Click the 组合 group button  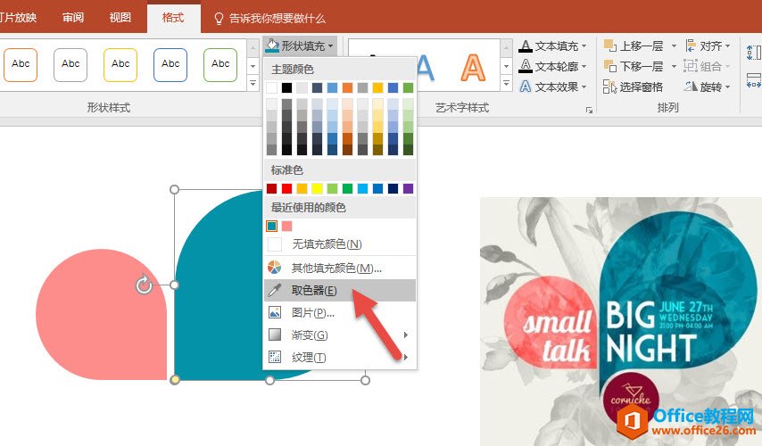707,66
